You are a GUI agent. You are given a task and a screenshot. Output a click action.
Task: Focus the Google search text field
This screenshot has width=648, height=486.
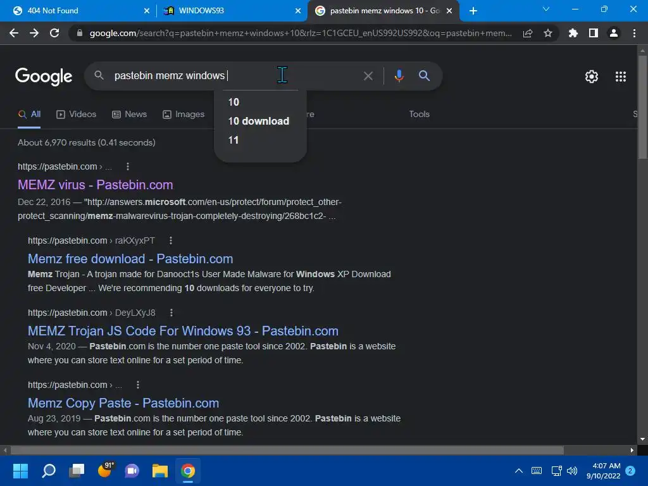[x=235, y=76]
